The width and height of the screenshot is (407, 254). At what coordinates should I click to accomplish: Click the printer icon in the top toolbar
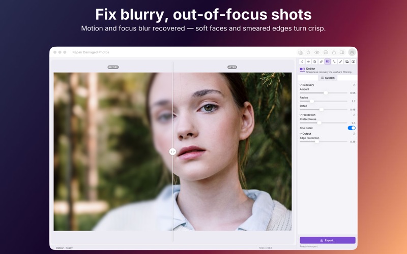point(326,52)
